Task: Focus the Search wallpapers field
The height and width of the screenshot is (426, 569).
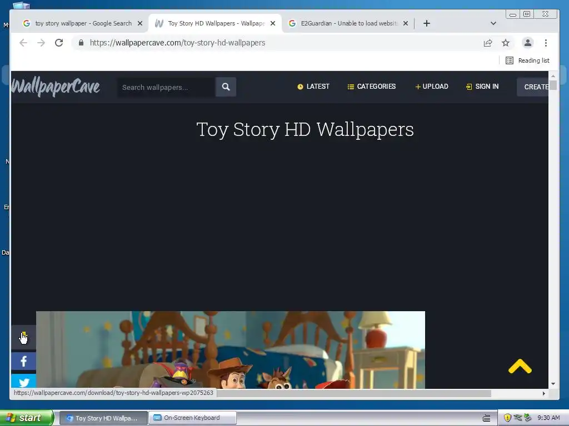Action: point(166,87)
